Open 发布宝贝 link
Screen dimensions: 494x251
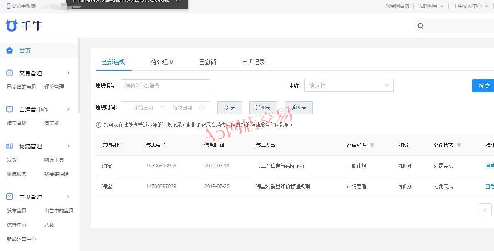[17, 210]
